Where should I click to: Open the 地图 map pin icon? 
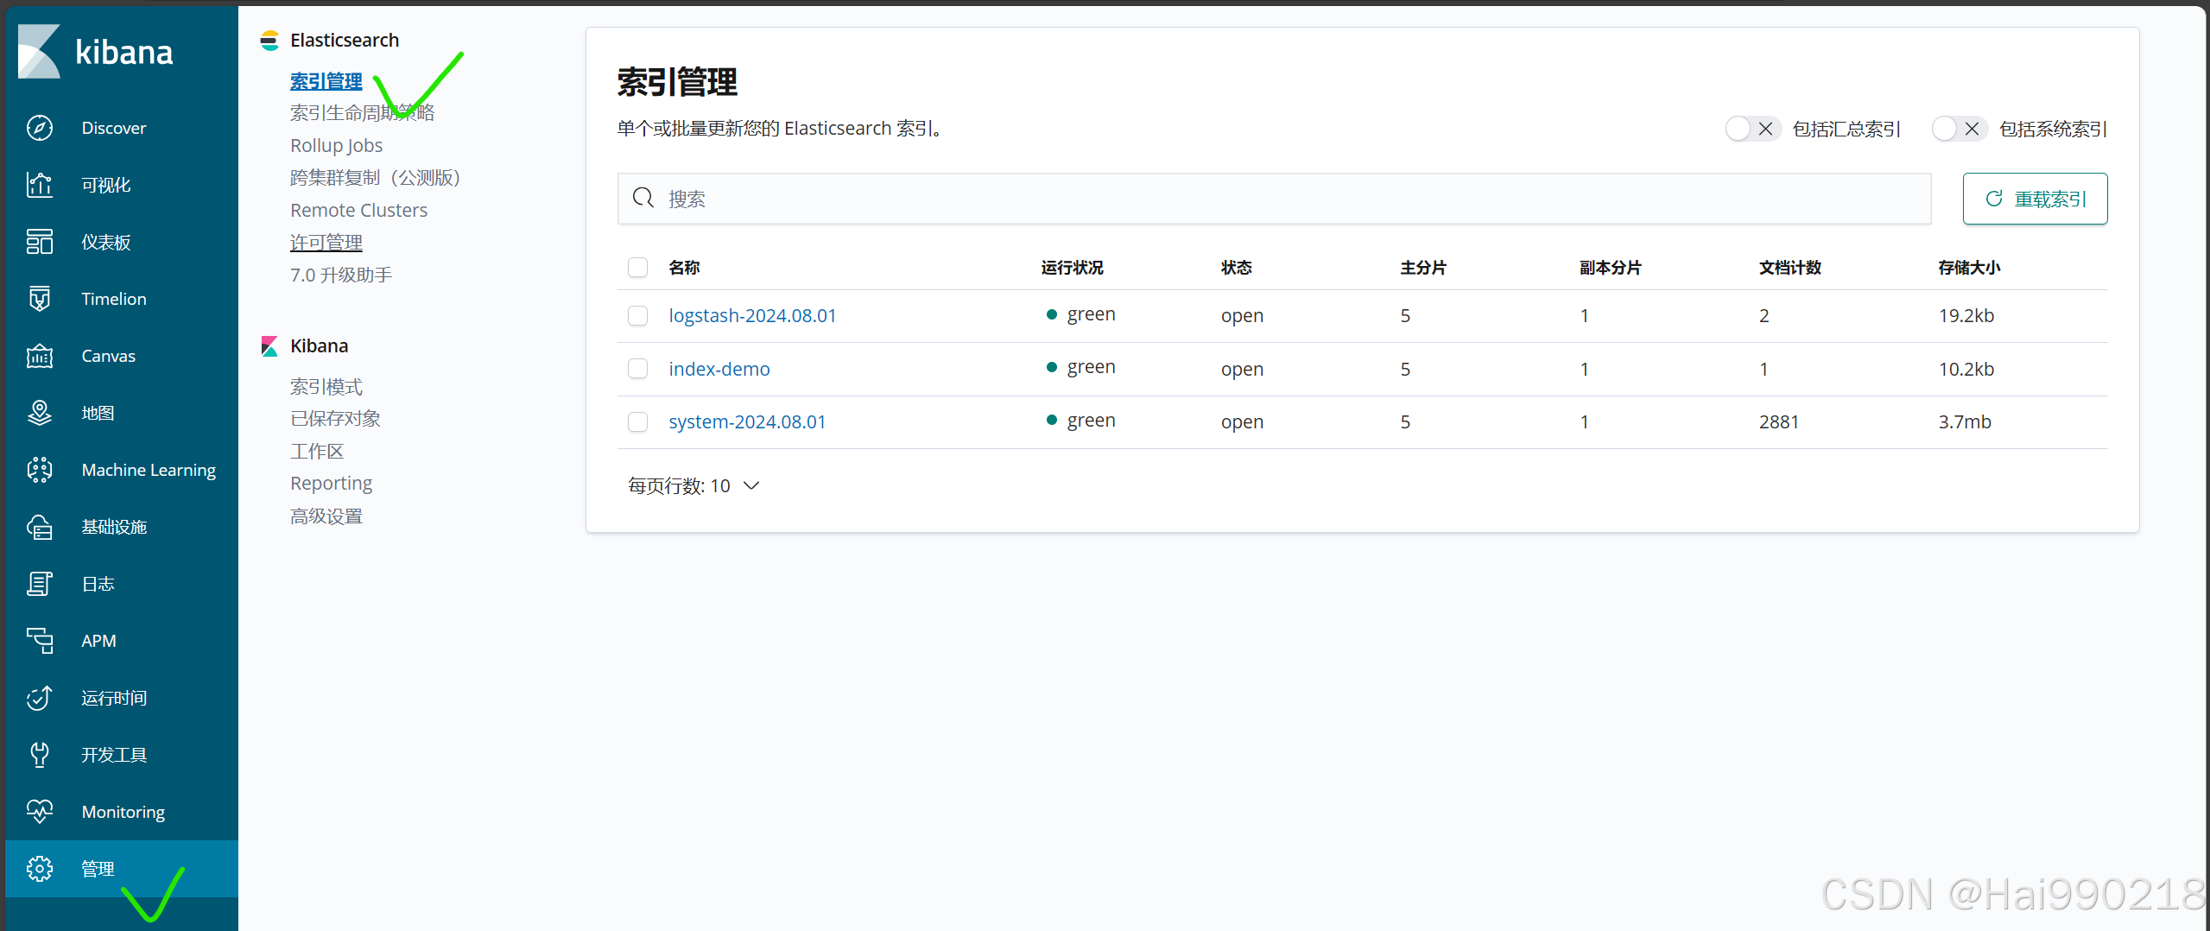coord(40,413)
